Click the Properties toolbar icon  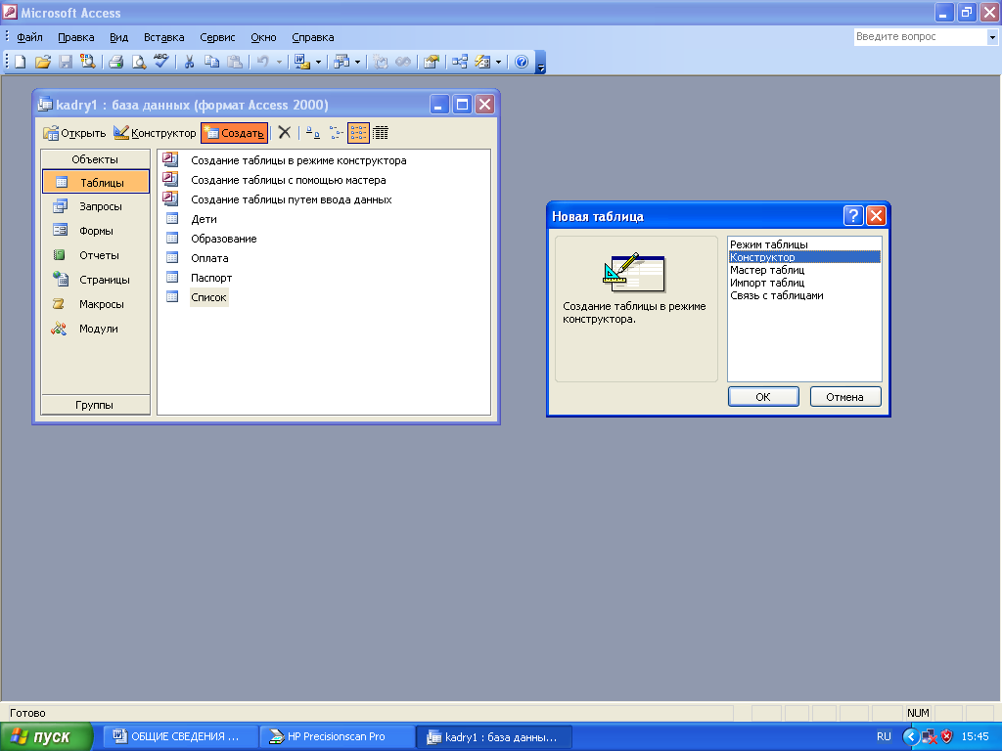click(x=432, y=62)
